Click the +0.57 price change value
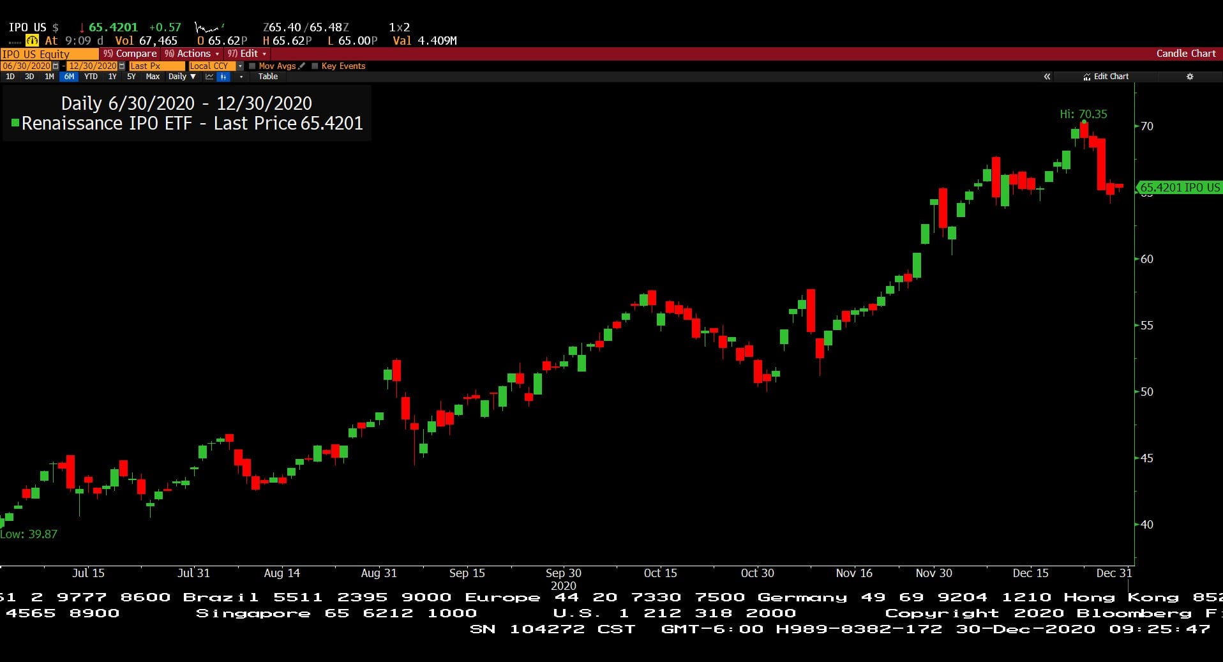 (165, 27)
